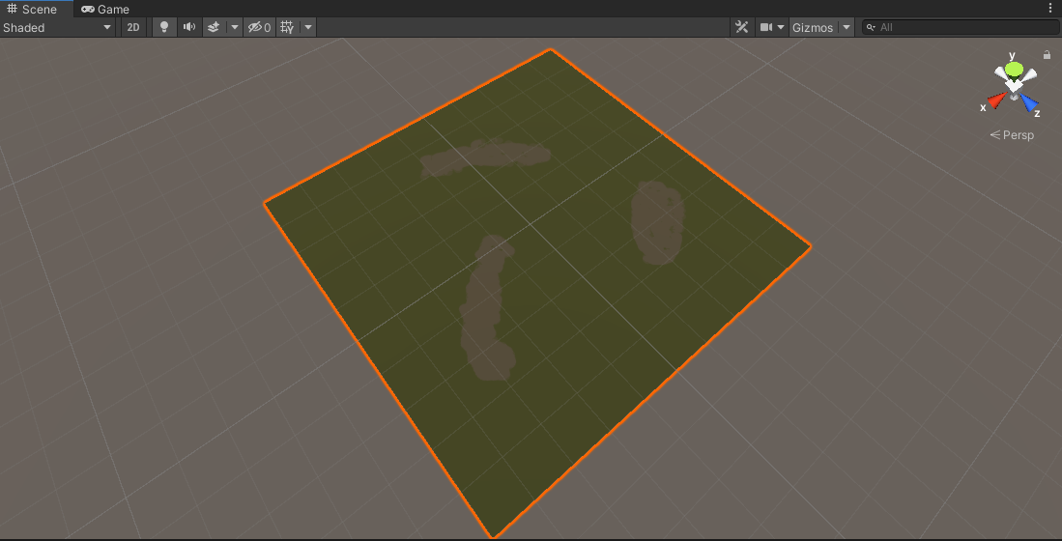Open the component editor tools panel
The width and height of the screenshot is (1062, 541).
[x=741, y=27]
